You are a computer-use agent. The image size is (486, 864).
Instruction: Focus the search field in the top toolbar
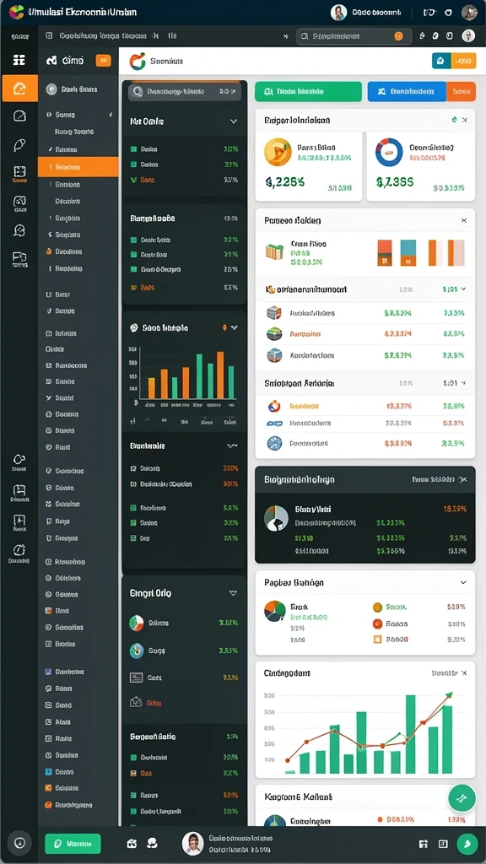(354, 35)
